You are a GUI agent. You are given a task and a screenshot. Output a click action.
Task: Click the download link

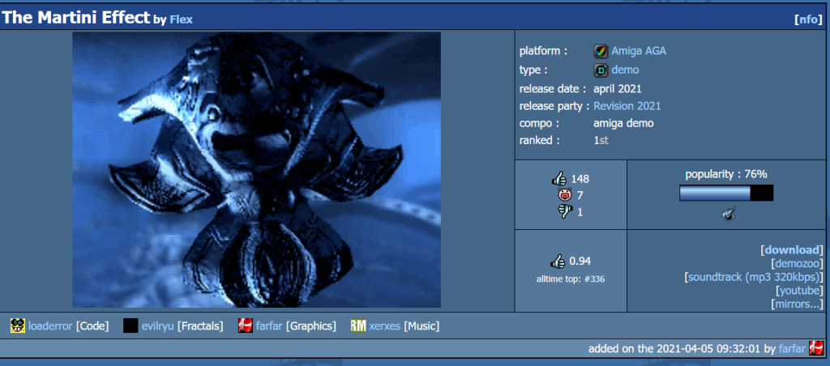[791, 249]
